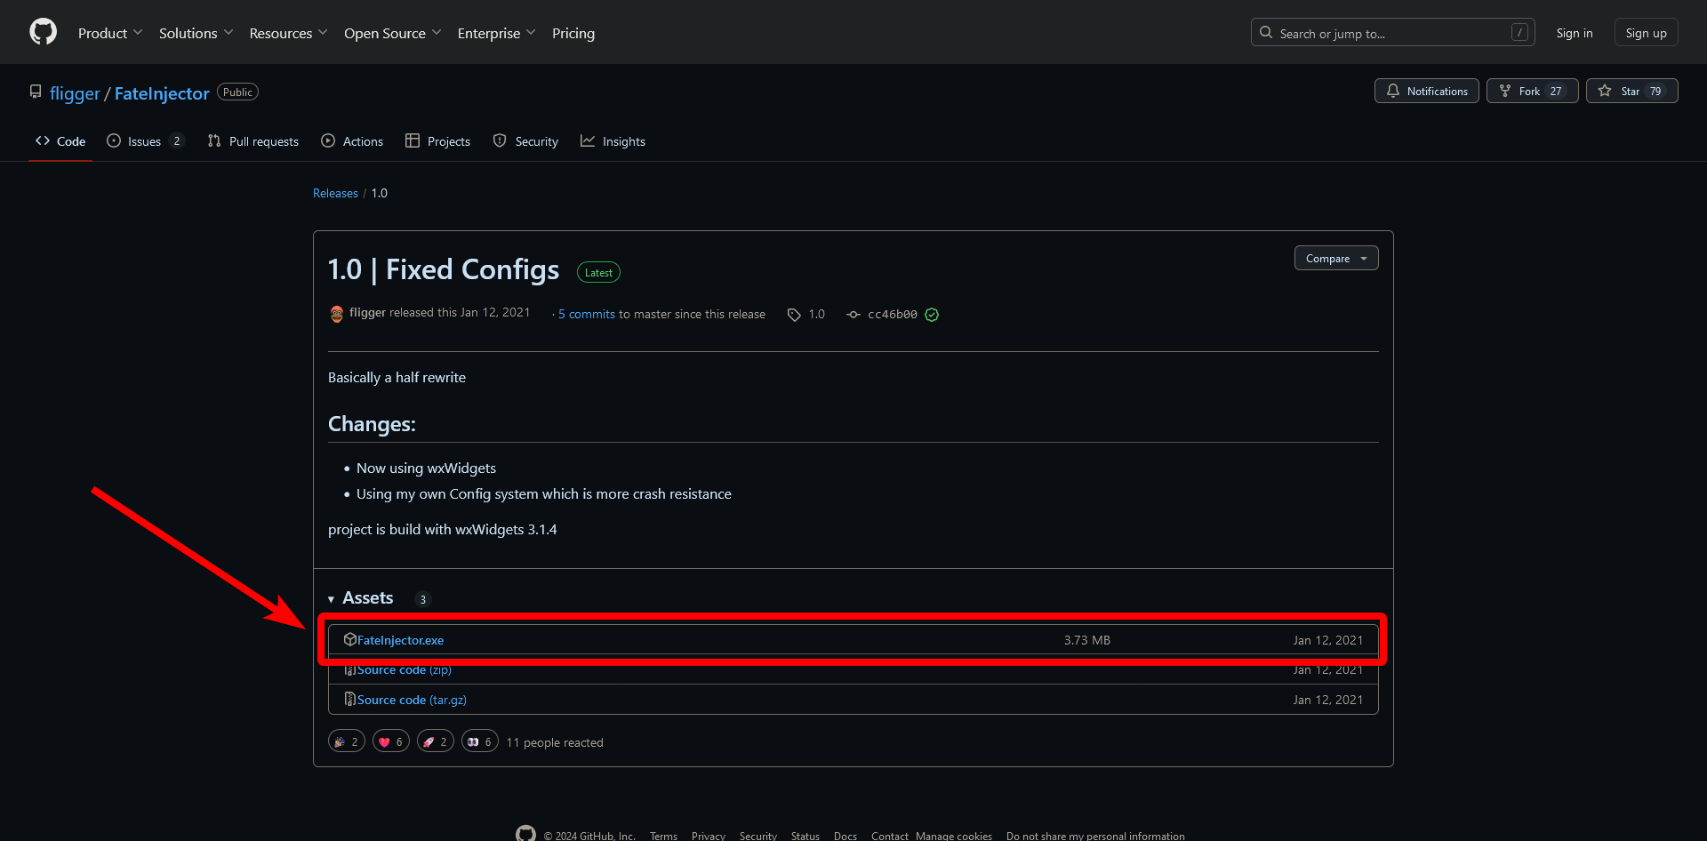The height and width of the screenshot is (841, 1707).
Task: Click the Star icon
Action: (x=1605, y=91)
